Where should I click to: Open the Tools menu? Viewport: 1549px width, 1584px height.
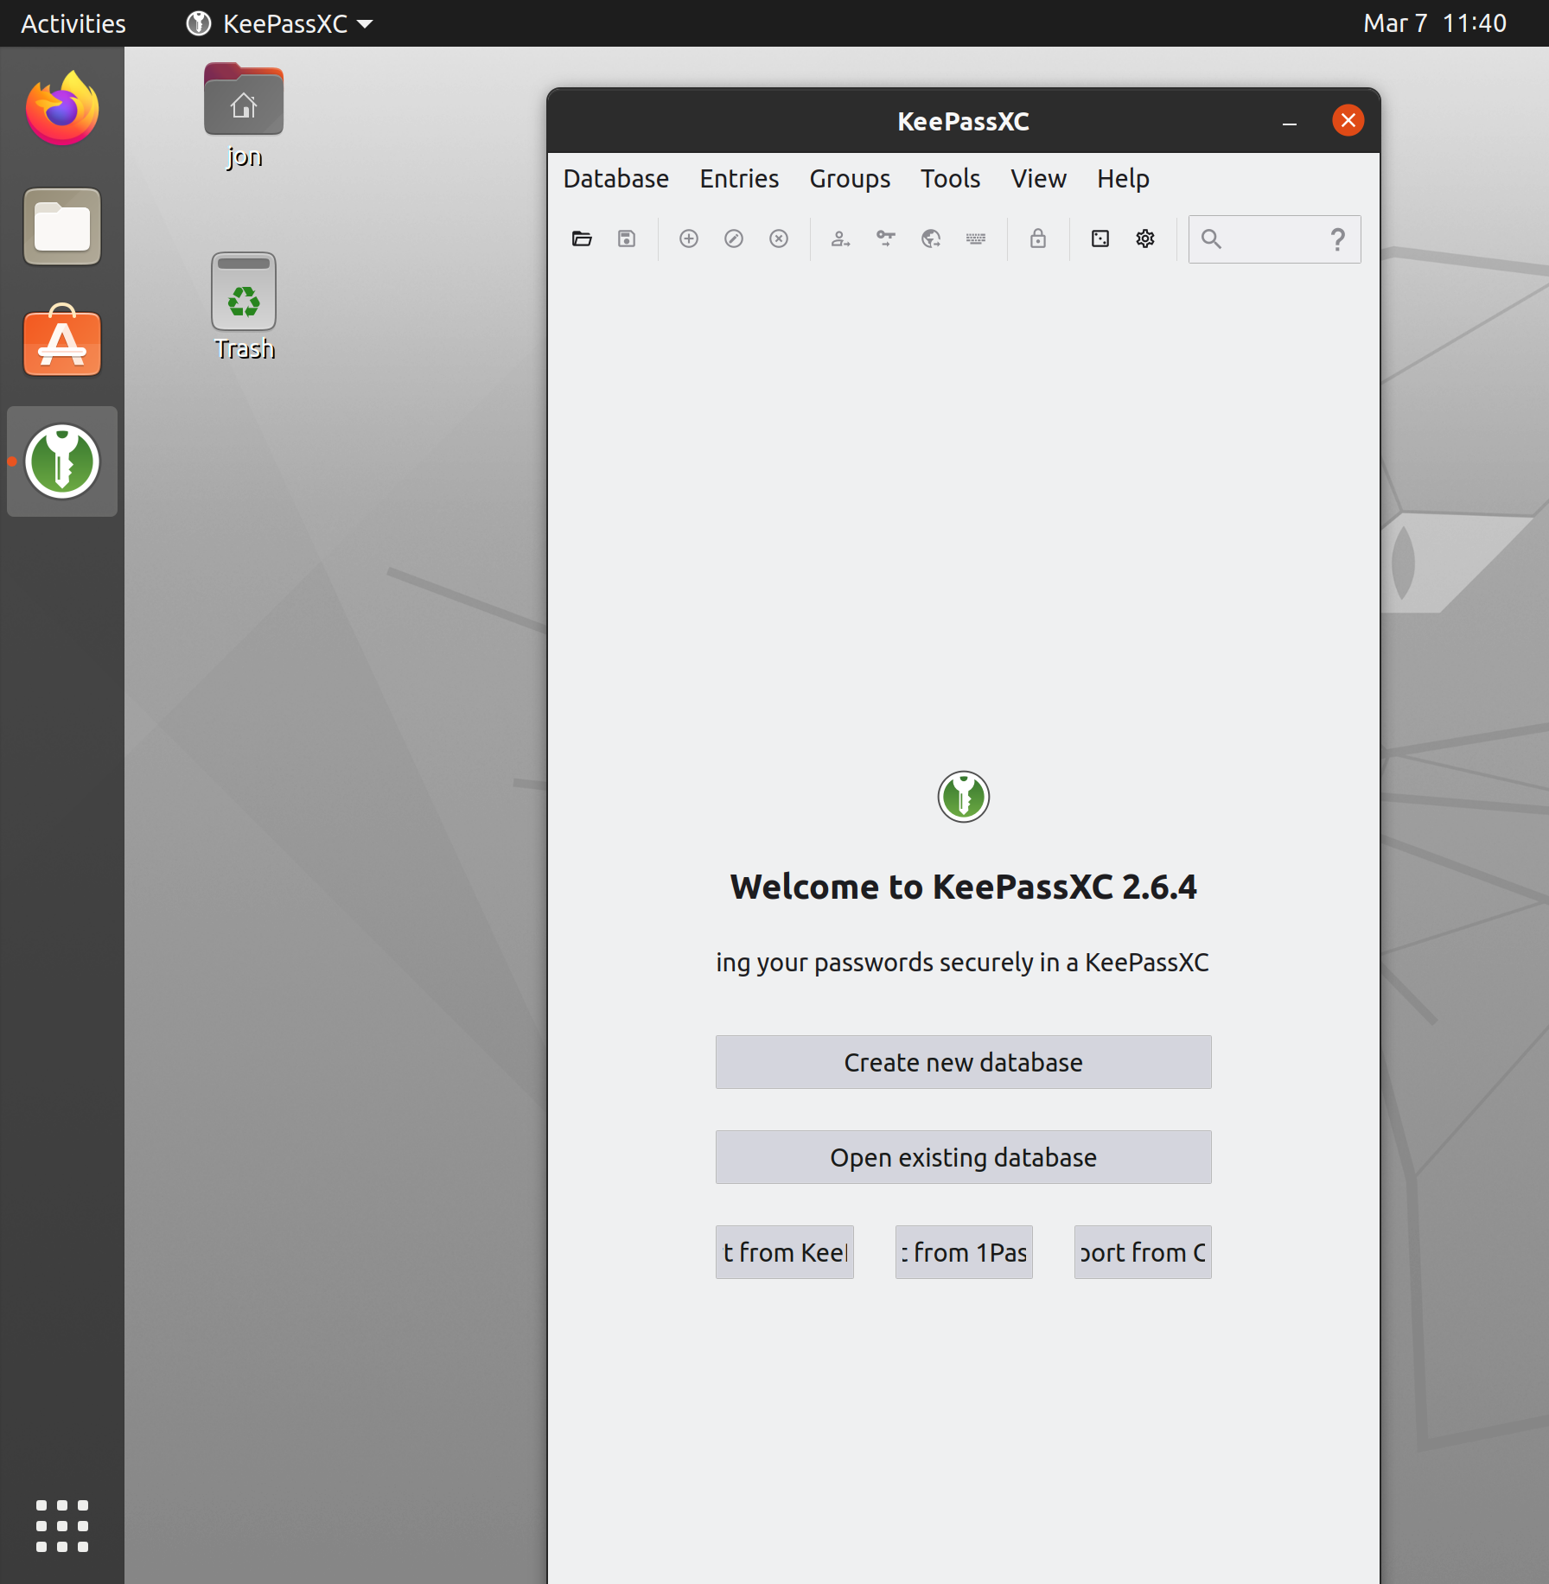[x=950, y=179]
